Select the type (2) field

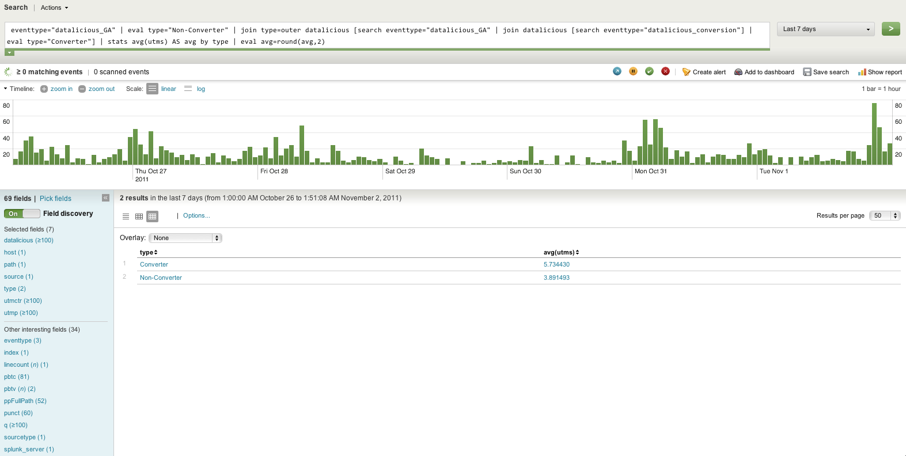point(14,288)
